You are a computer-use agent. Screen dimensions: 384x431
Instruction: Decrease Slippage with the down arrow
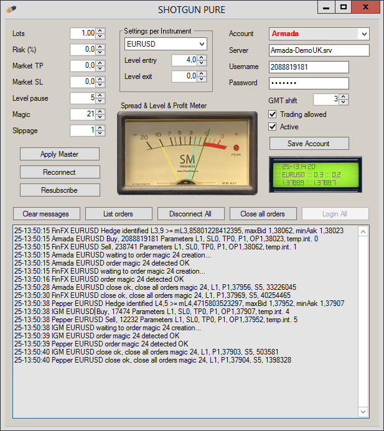(x=100, y=133)
